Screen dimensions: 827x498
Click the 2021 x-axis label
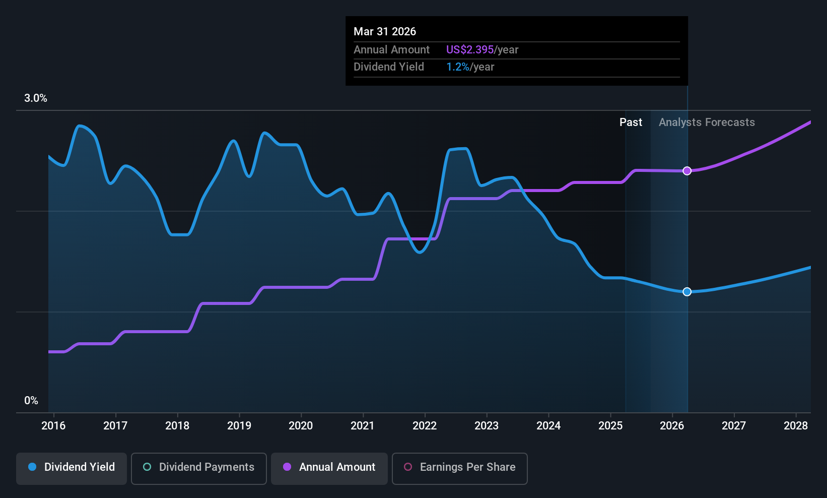[363, 426]
